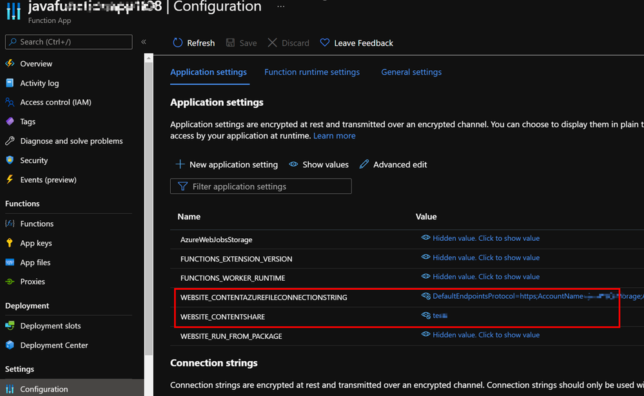The image size is (644, 396).
Task: Click the Refresh circular arrow icon
Action: (177, 42)
